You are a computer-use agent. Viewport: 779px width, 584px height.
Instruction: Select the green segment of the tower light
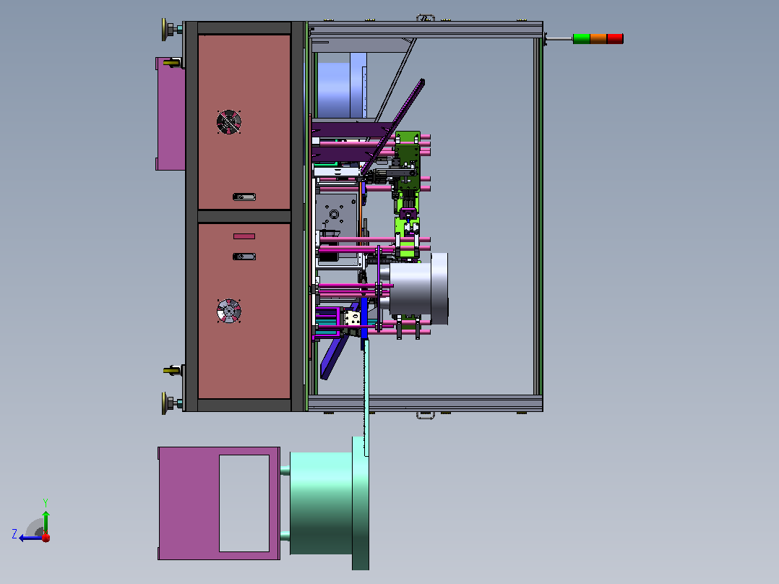[x=581, y=39]
